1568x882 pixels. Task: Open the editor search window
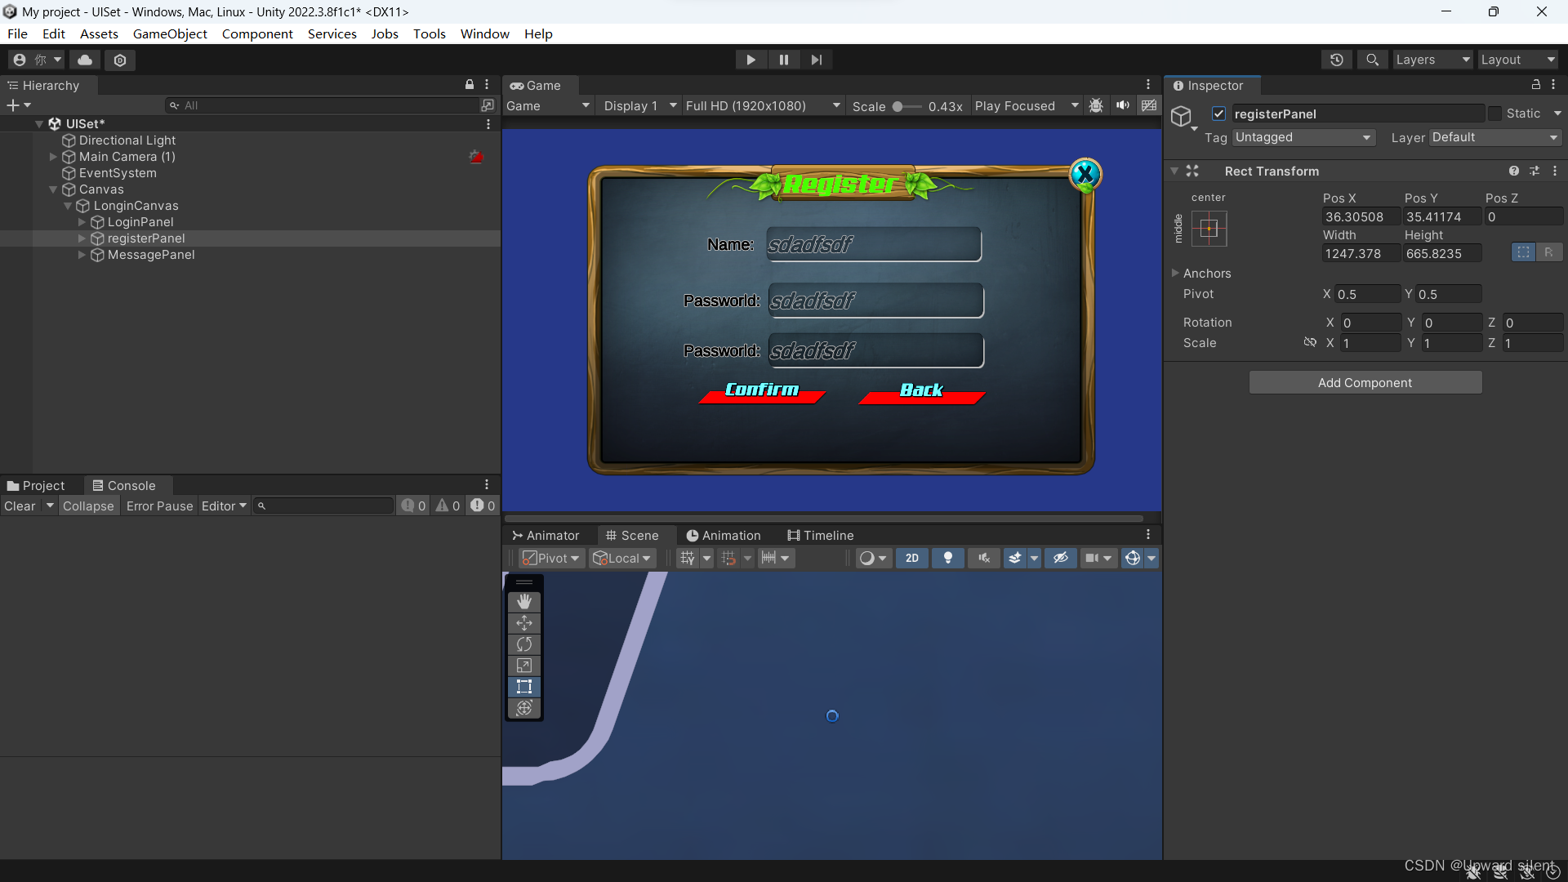[1372, 60]
